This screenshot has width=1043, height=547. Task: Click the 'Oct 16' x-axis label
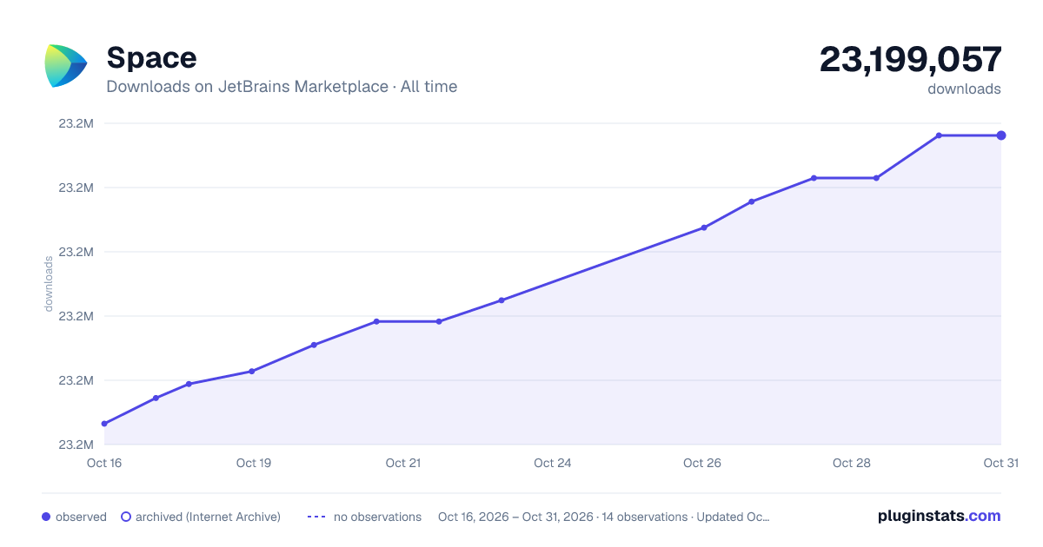pos(104,463)
